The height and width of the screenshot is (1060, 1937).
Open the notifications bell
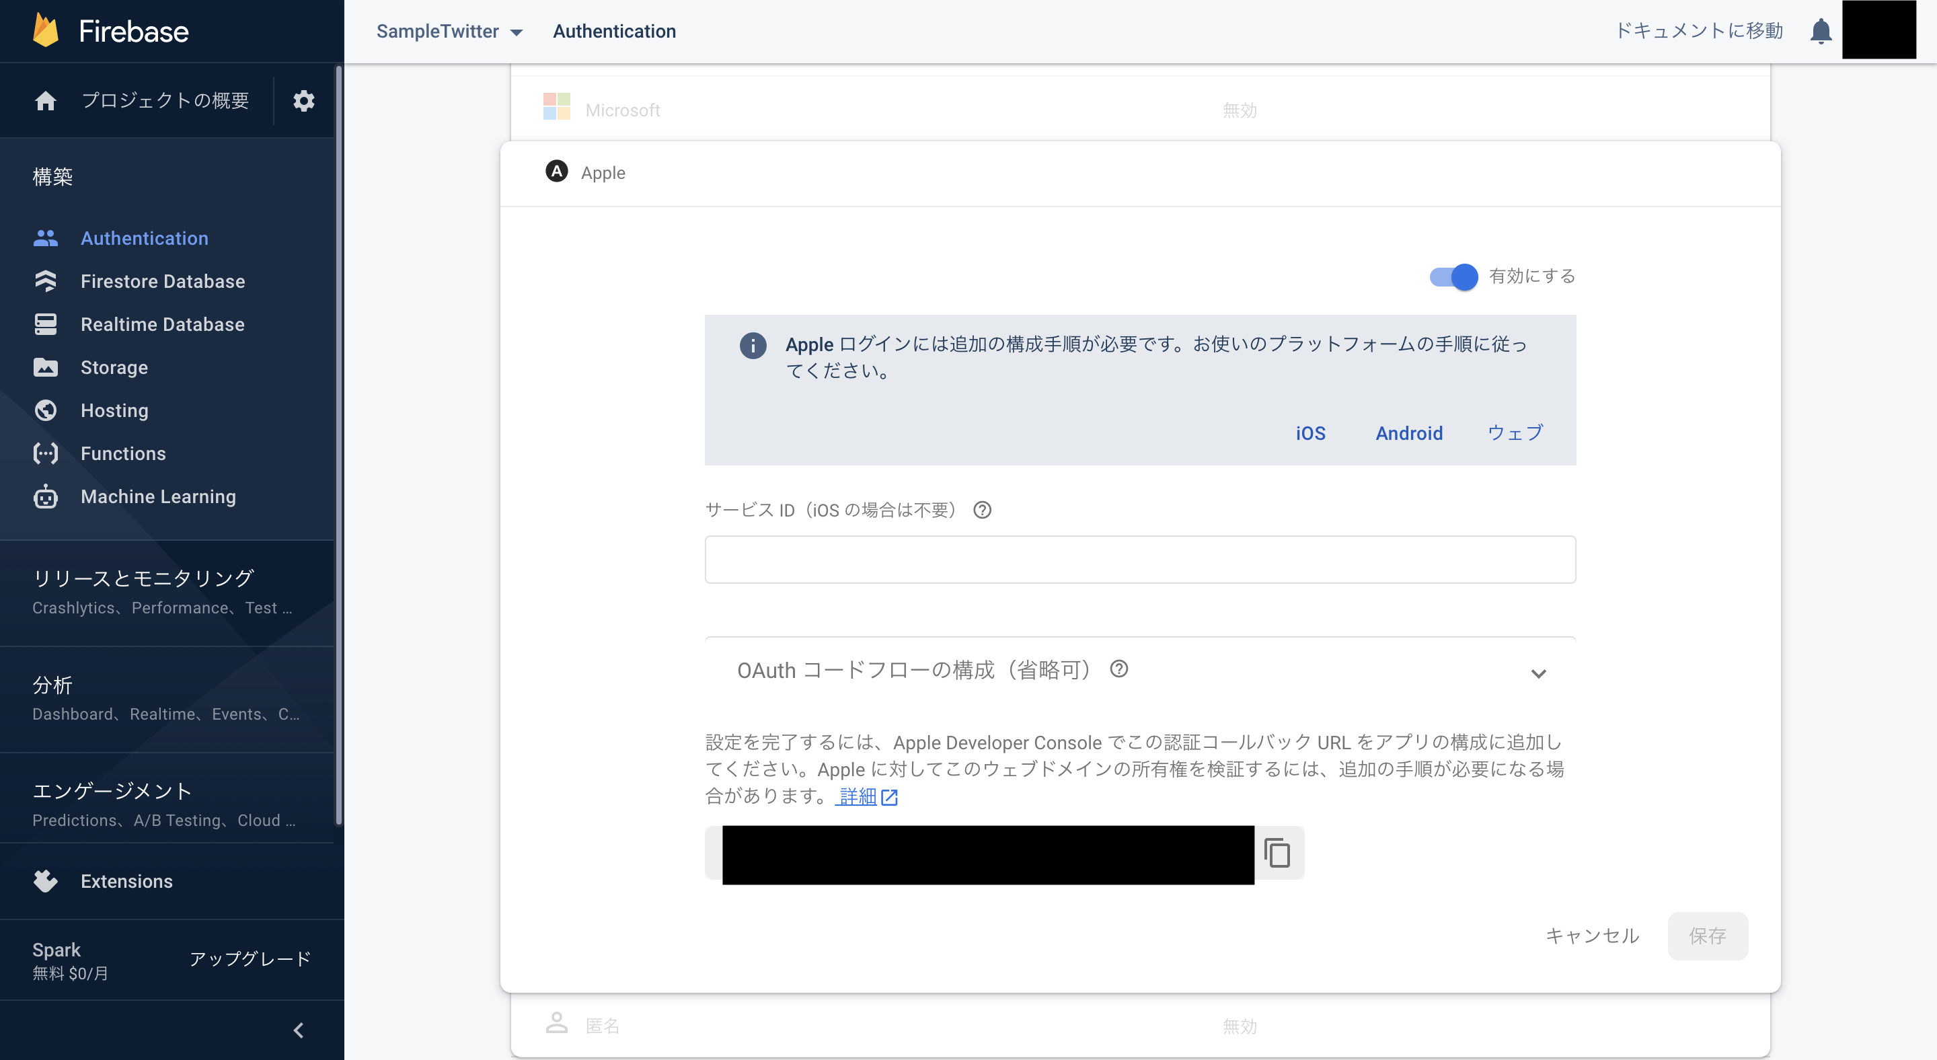[x=1821, y=31]
